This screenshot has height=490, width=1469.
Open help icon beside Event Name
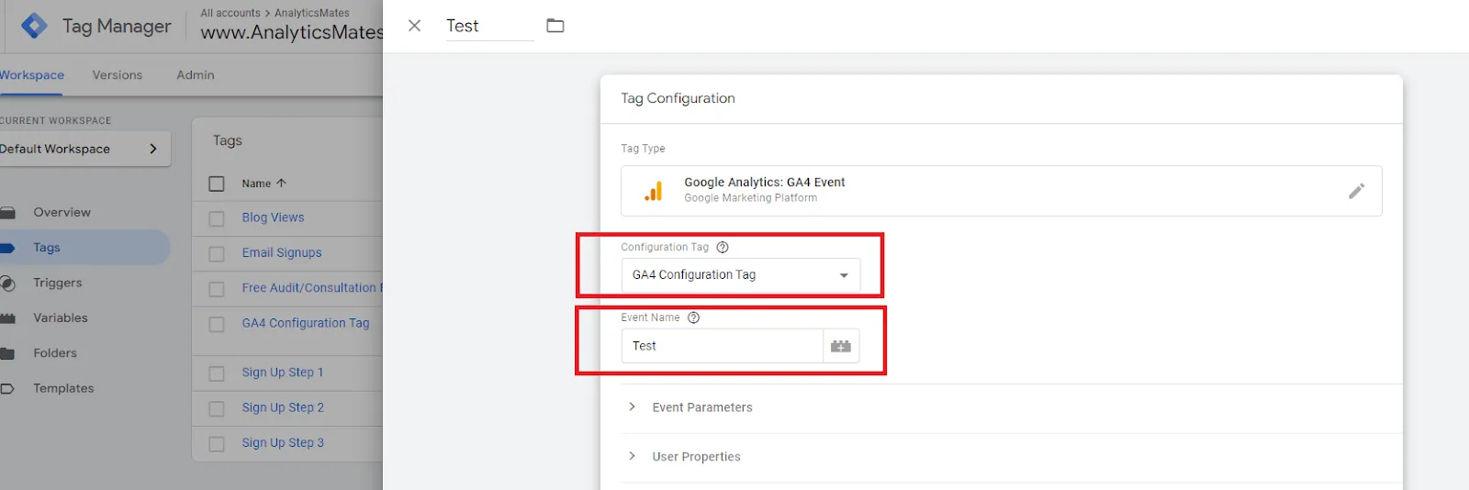694,317
